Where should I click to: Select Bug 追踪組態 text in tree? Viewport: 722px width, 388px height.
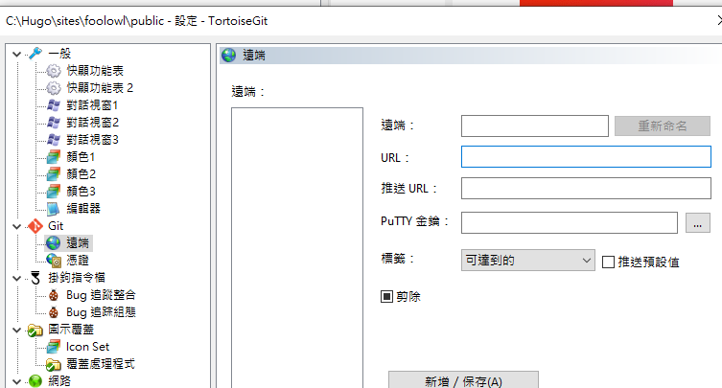[x=101, y=312]
